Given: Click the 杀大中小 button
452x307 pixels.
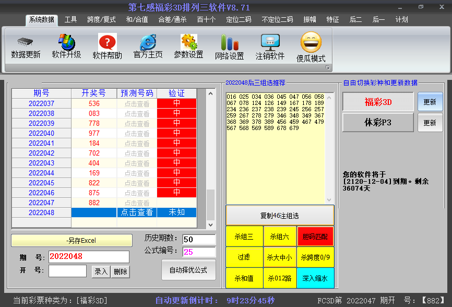Looking at the screenshot, I should coord(280,257).
